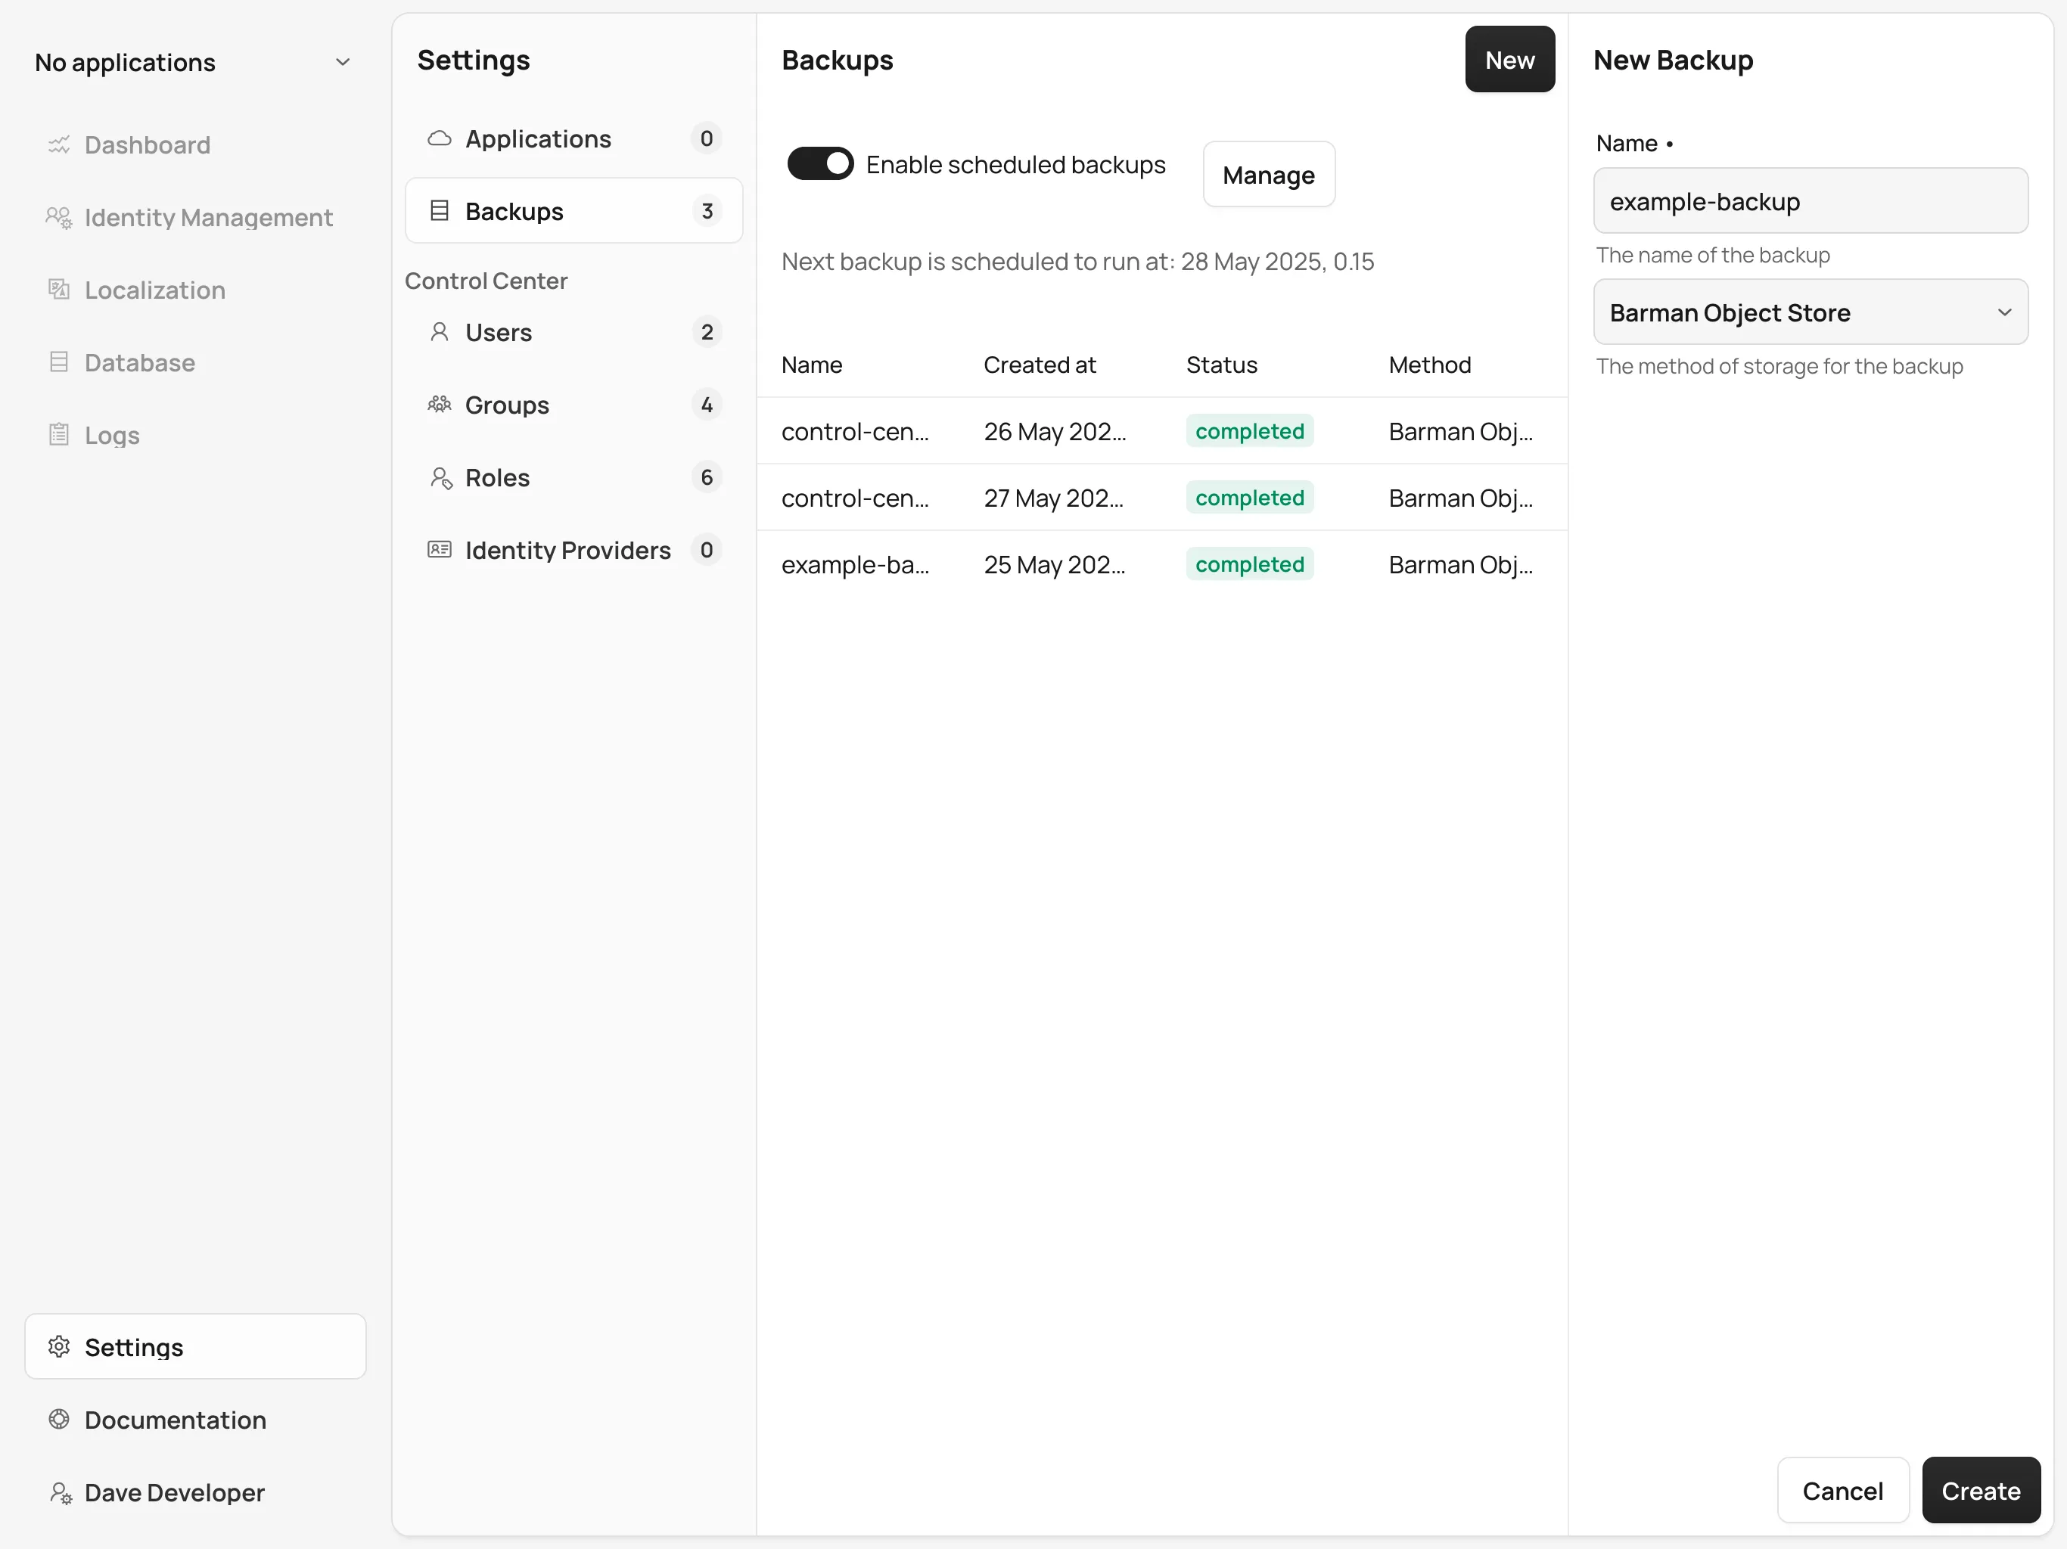
Task: Click the Groups people icon
Action: (439, 405)
